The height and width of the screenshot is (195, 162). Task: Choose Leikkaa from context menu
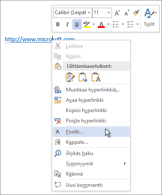point(91,46)
